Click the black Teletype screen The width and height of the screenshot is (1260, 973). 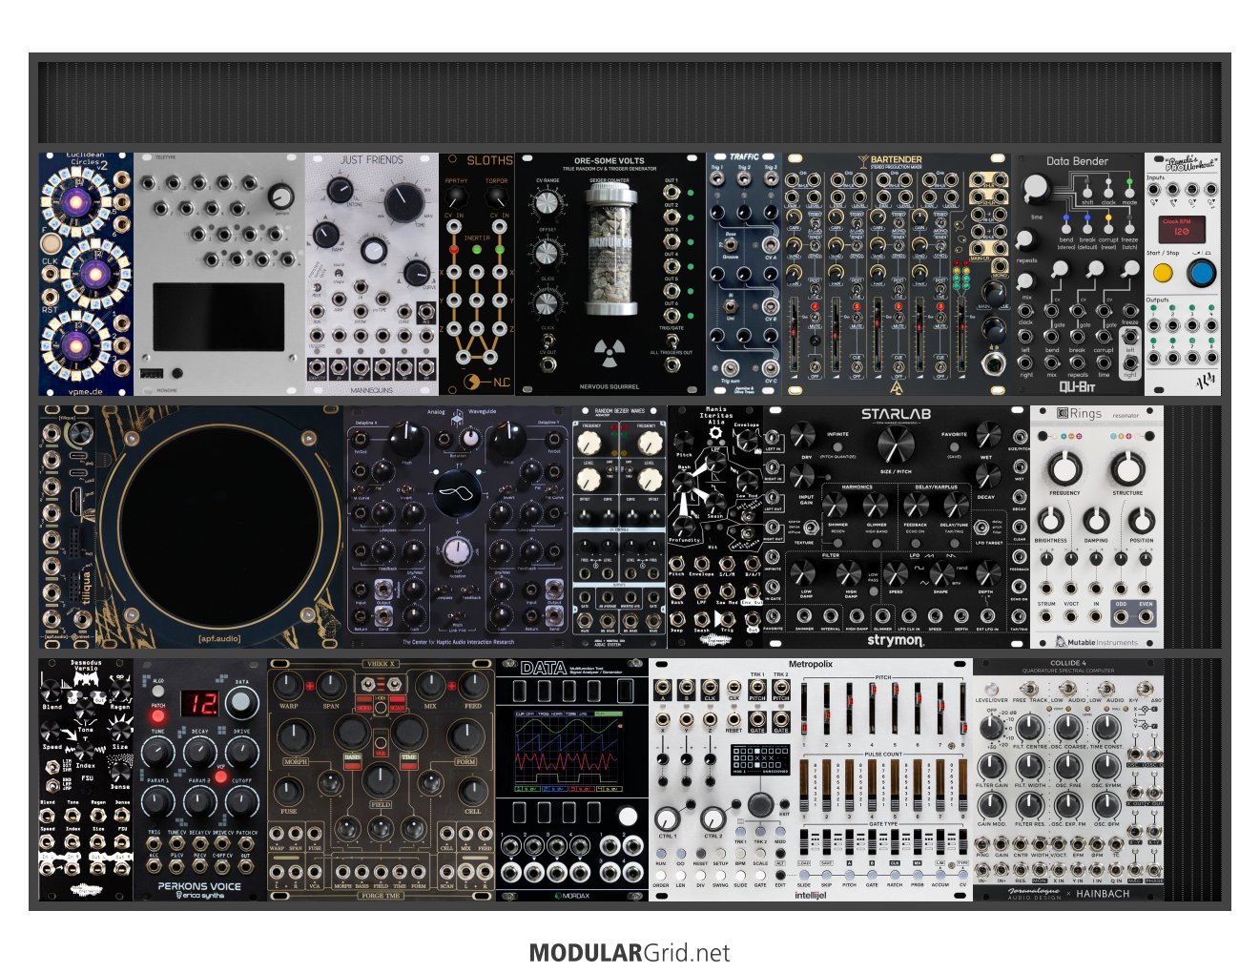[x=218, y=317]
